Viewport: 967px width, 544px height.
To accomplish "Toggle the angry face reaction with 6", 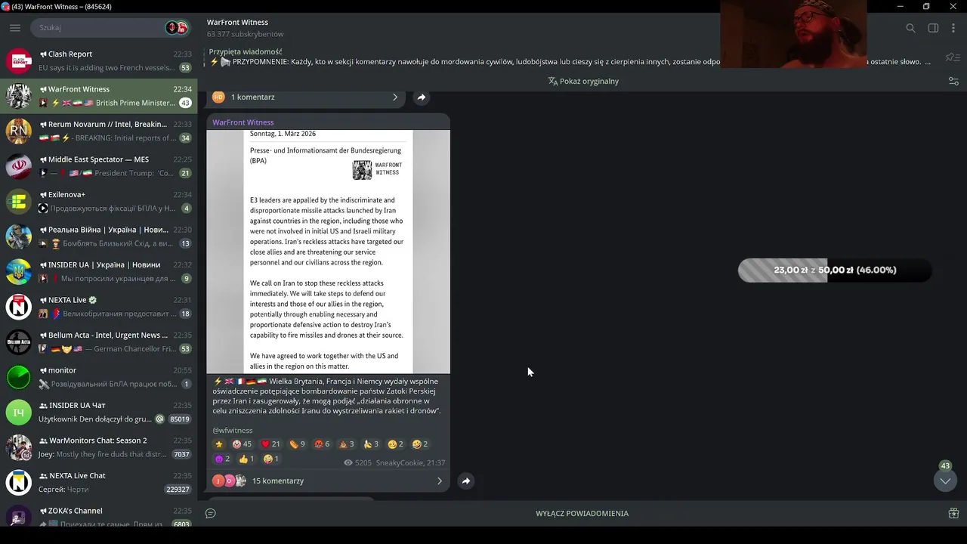I will click(321, 444).
